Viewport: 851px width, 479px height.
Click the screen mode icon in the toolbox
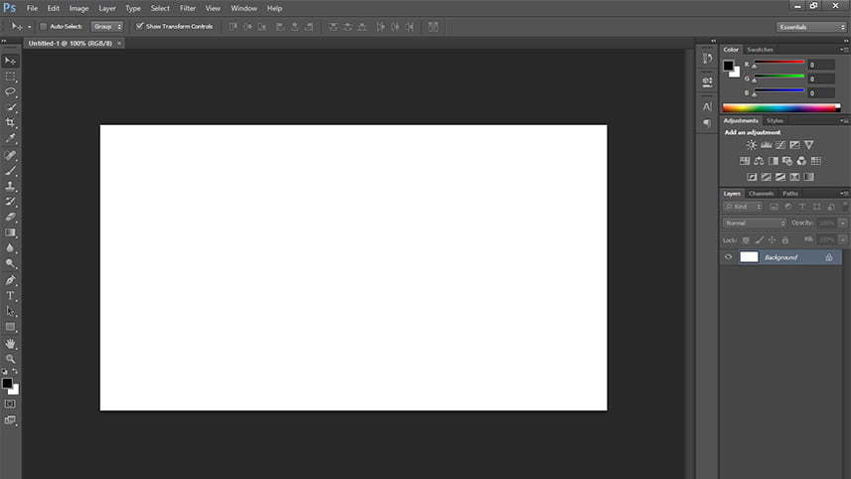pyautogui.click(x=10, y=420)
